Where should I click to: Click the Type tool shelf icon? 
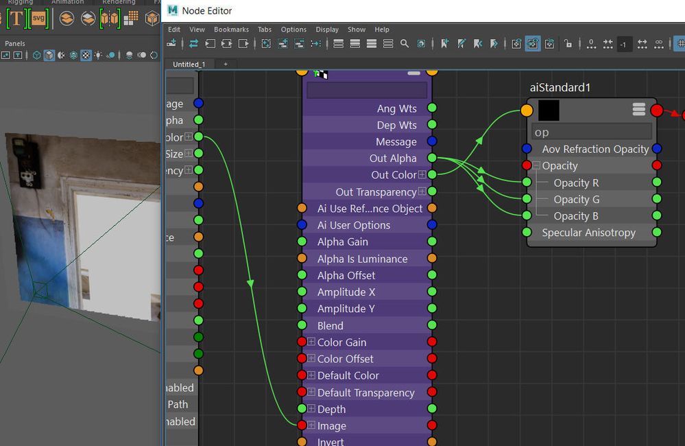click(x=15, y=19)
